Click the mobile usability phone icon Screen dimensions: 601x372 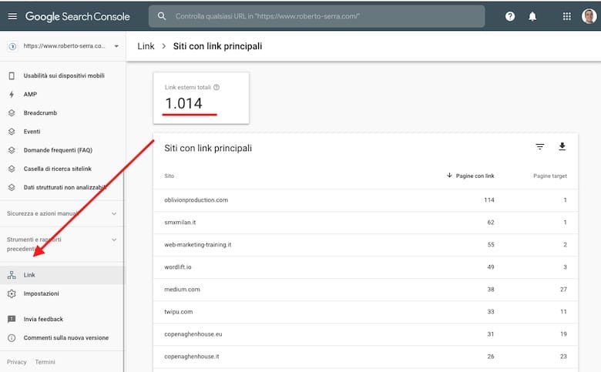12,75
